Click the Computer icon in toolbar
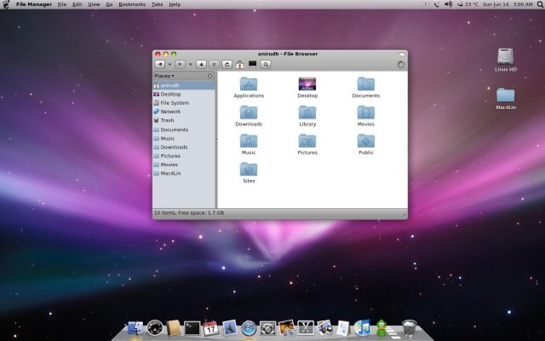This screenshot has height=341, width=545. coord(253,64)
